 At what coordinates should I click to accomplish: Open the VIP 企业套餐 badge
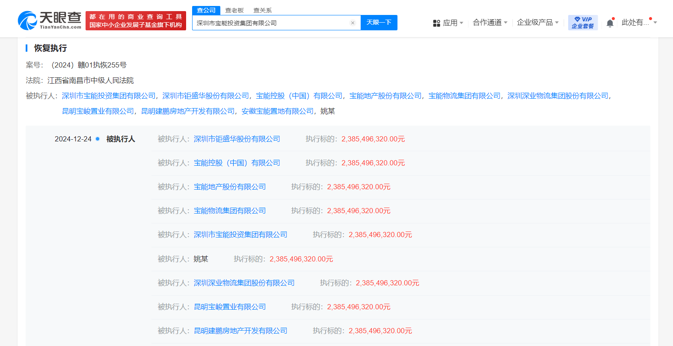pyautogui.click(x=583, y=23)
